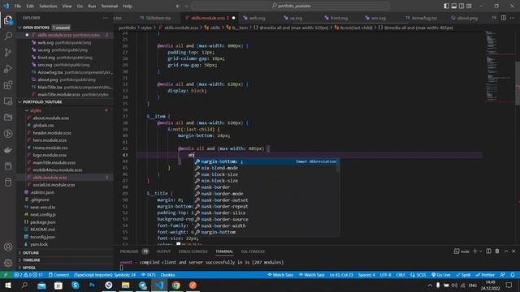
Task: Toggle primary side bar layout button
Action: 446,6
